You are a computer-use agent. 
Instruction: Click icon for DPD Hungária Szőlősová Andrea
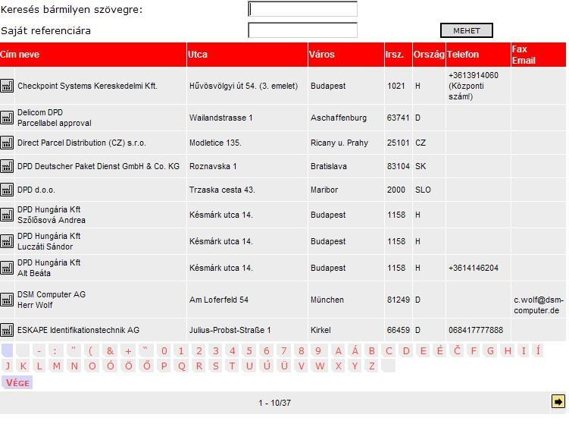[7, 215]
